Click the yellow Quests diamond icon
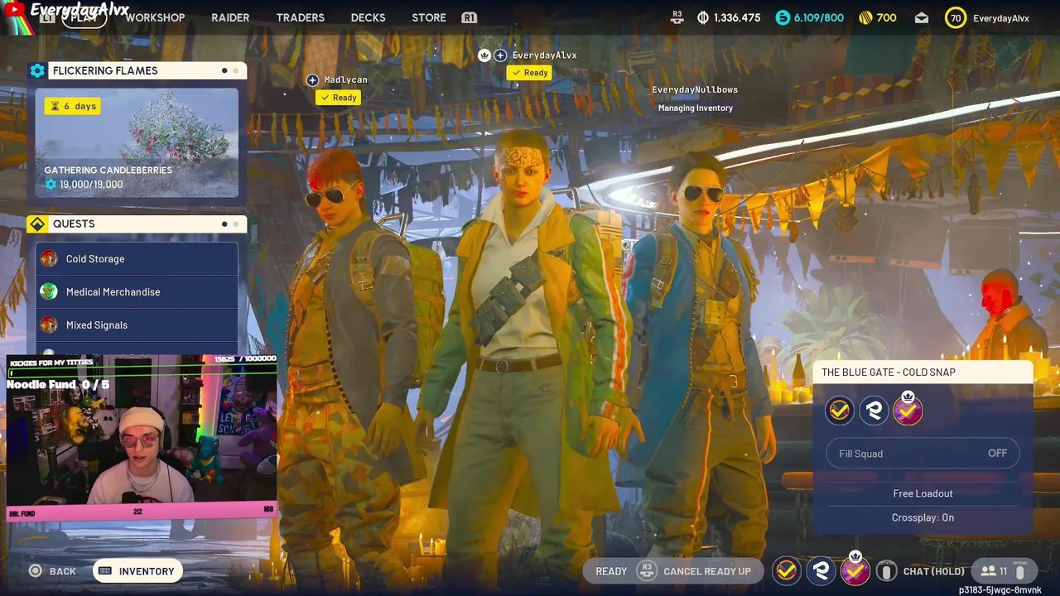The width and height of the screenshot is (1060, 596). (x=37, y=223)
